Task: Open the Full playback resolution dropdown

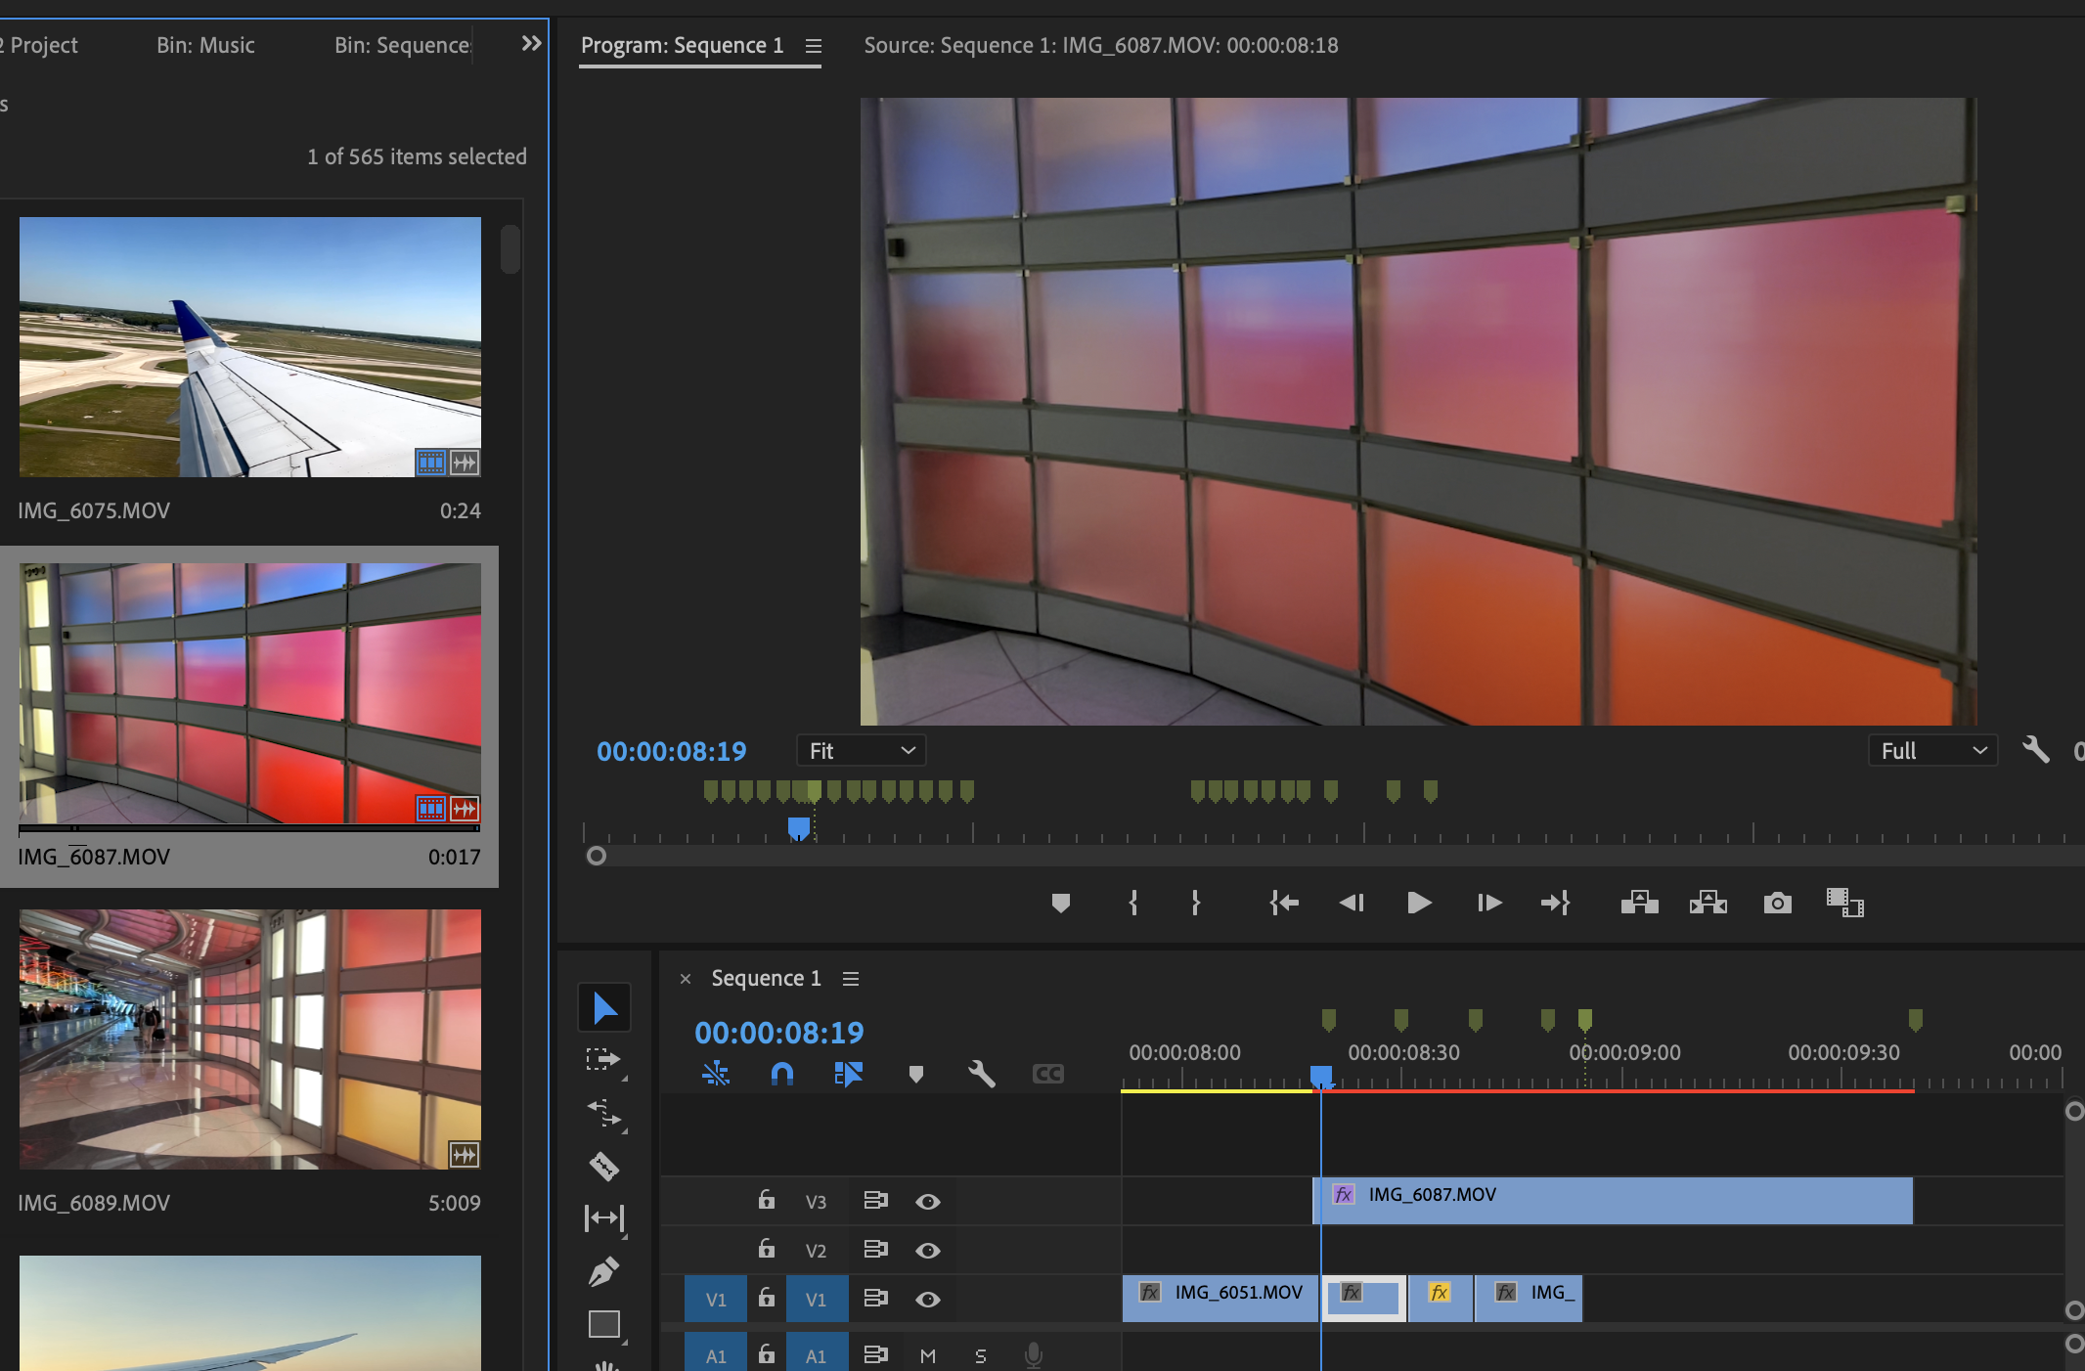Action: (x=1931, y=750)
